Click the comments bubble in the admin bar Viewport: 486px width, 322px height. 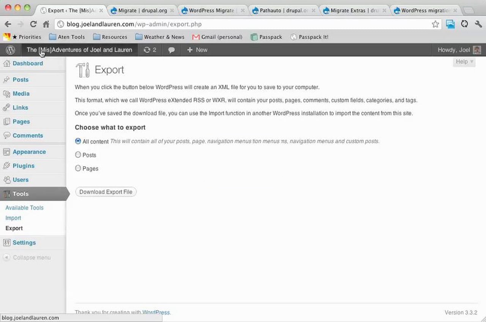pos(171,49)
